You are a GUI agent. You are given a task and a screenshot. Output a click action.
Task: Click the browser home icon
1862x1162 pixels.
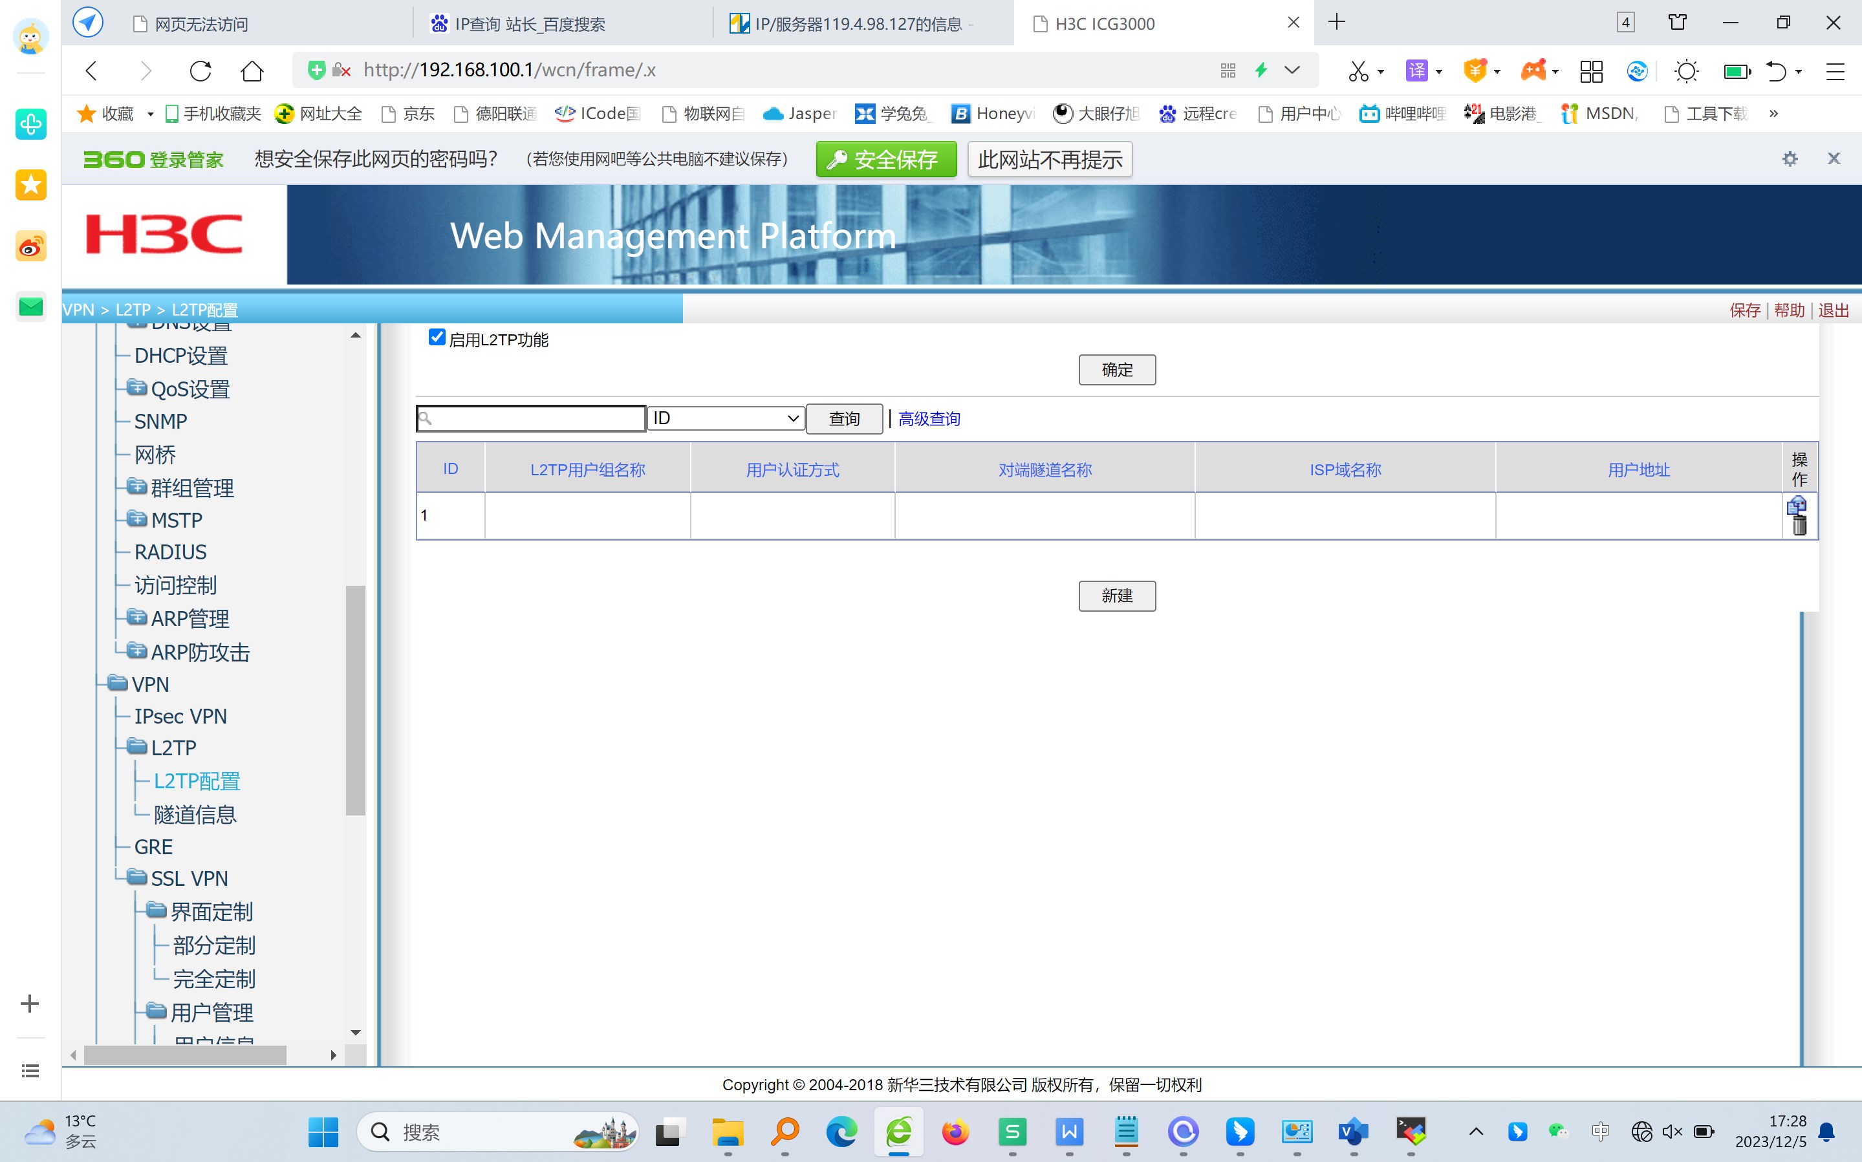(x=252, y=70)
